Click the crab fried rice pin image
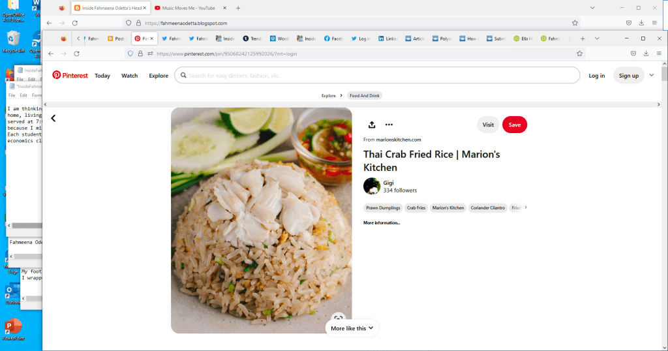This screenshot has width=668, height=351. pos(261,221)
